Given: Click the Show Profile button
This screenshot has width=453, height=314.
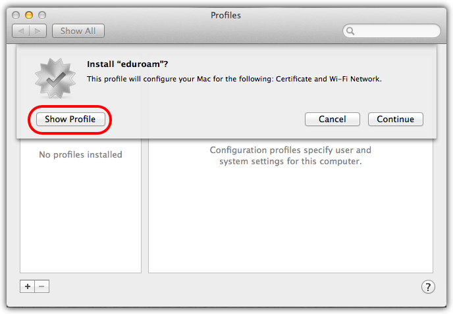Looking at the screenshot, I should [70, 119].
